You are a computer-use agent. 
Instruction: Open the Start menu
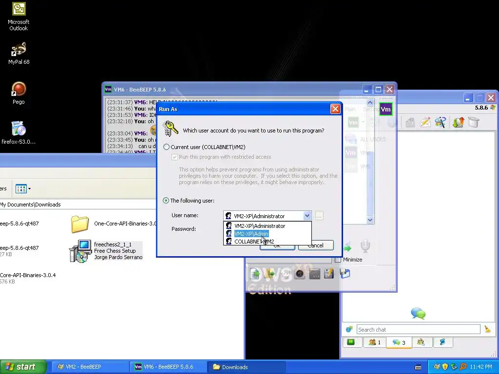tap(23, 367)
